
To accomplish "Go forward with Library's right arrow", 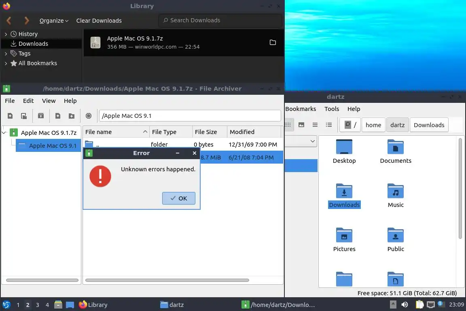I will tap(26, 21).
